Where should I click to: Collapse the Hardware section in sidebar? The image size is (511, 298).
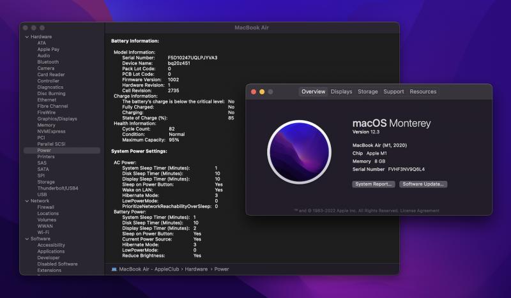26,36
